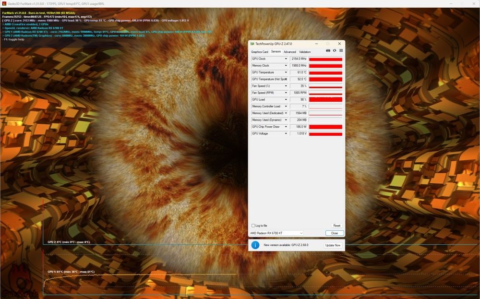Image resolution: width=480 pixels, height=299 pixels.
Task: Click the GPU-Z refresh icon
Action: point(334,50)
